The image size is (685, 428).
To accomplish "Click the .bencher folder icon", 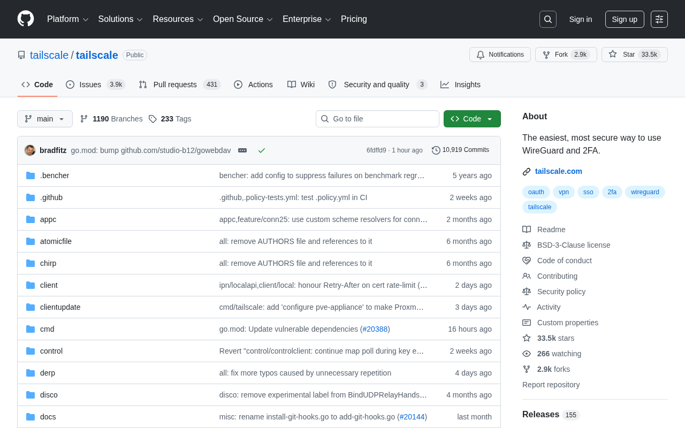I will pyautogui.click(x=31, y=175).
